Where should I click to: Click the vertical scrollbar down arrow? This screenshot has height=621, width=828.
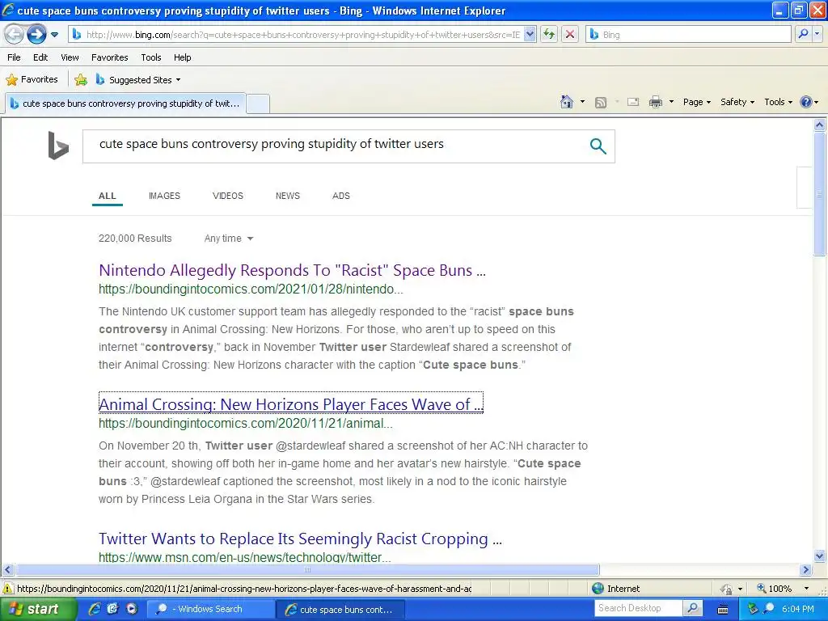tap(820, 556)
